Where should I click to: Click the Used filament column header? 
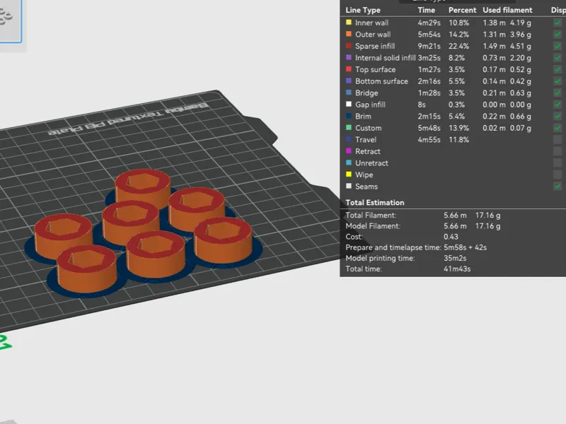click(507, 10)
